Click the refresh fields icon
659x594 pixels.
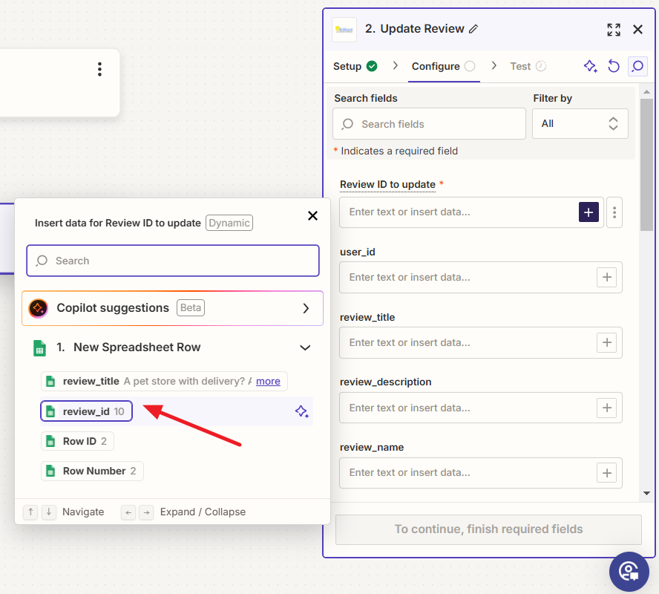pos(614,66)
